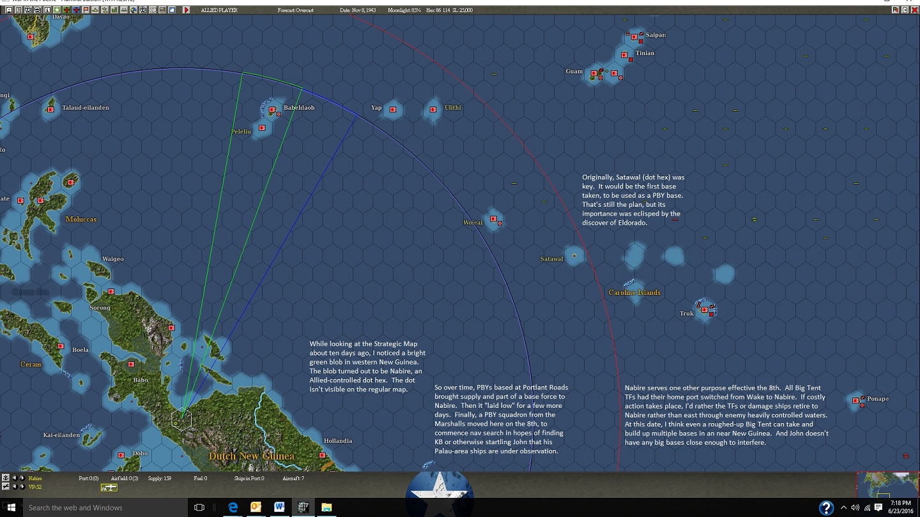Click the "Port: 0(0)" value
This screenshot has height=517, width=920.
tap(89, 478)
